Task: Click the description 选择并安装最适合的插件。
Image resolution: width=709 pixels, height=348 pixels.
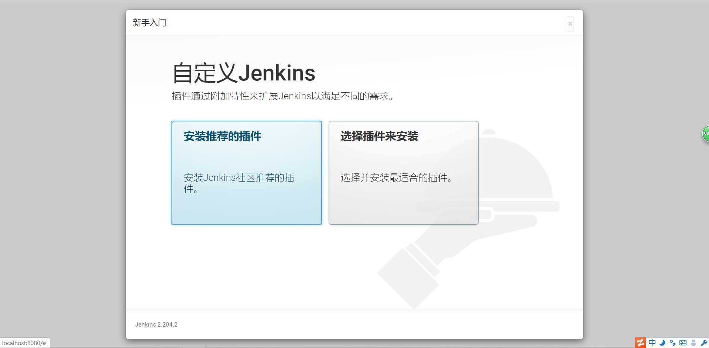Action: pos(397,178)
